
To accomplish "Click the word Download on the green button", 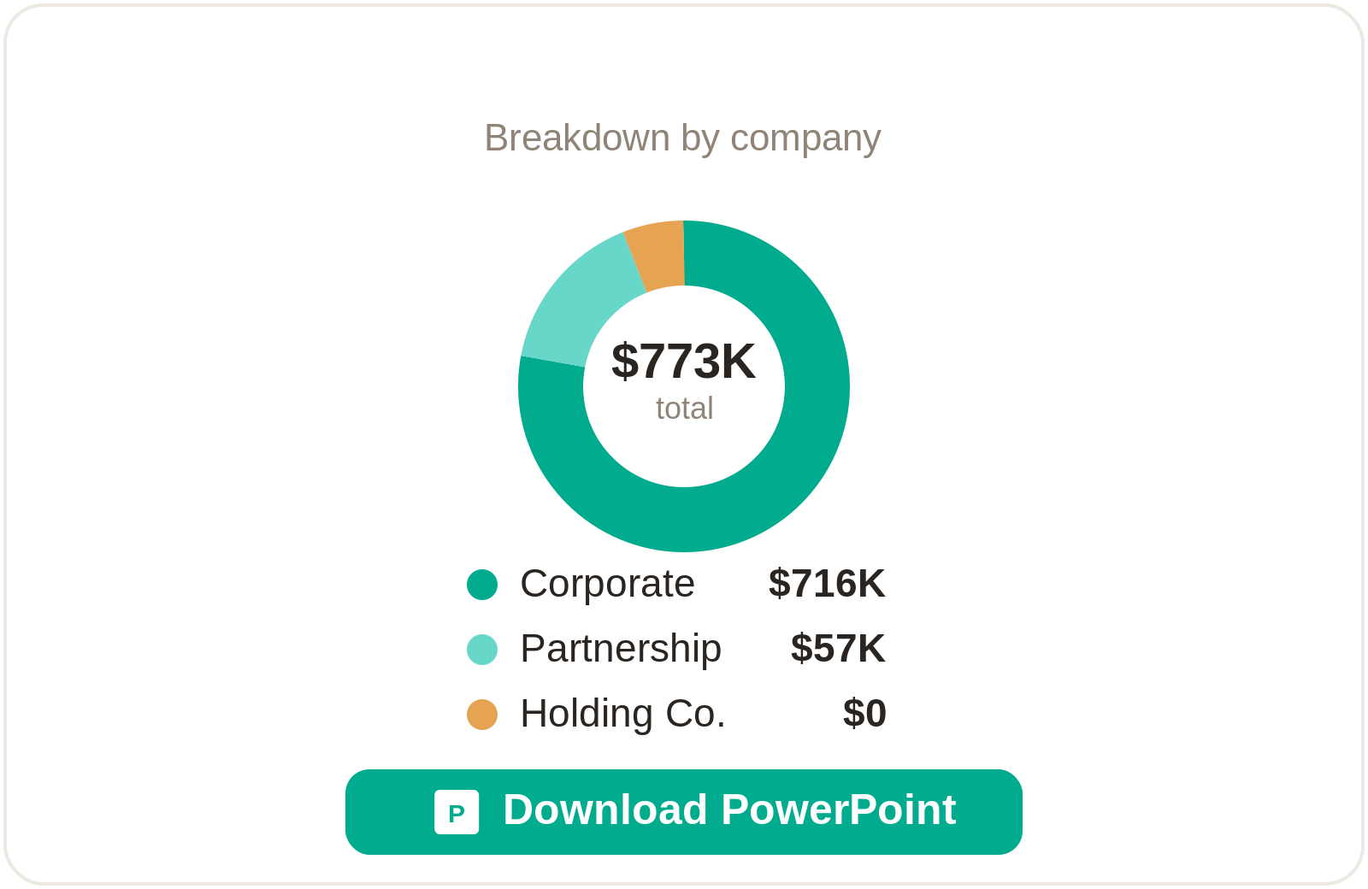I will coord(605,810).
